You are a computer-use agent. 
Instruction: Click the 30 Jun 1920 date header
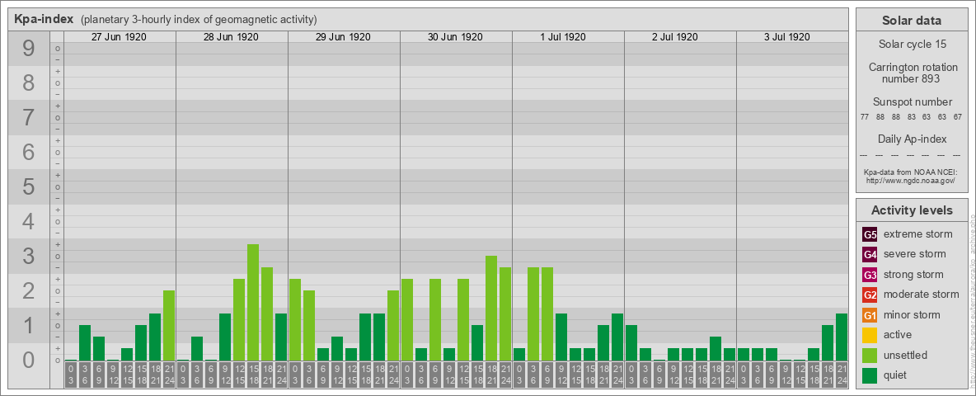[x=455, y=37]
